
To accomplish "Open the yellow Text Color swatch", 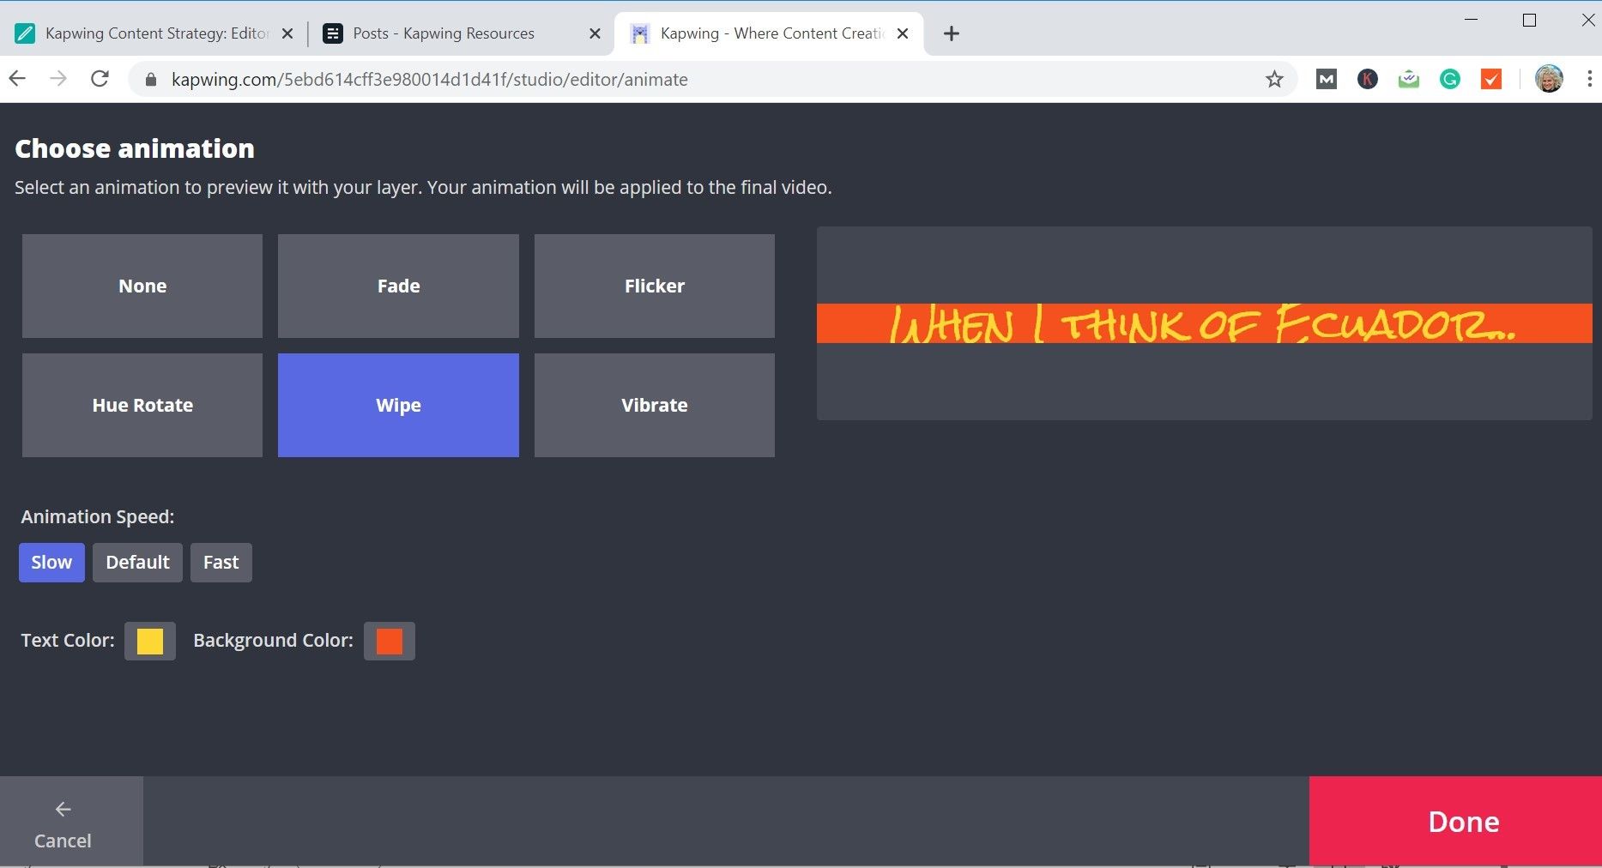I will point(150,642).
